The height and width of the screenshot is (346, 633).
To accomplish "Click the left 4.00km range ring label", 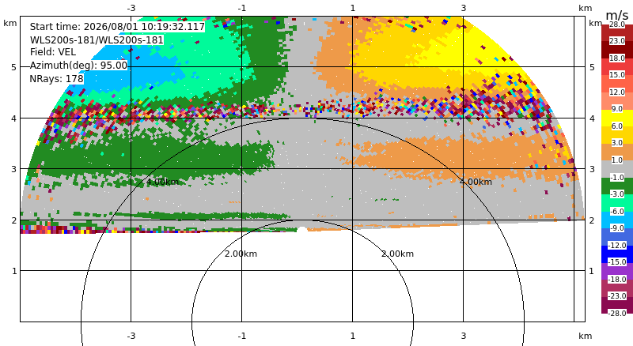I will coord(163,182).
